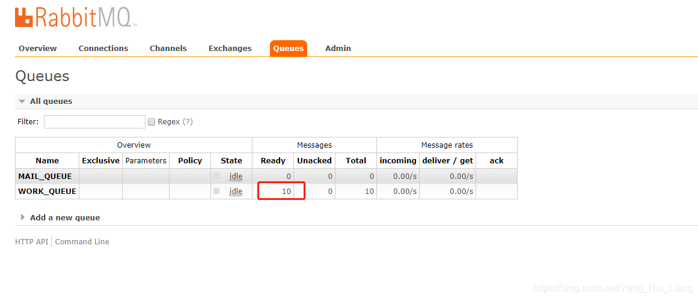Enable the Regex checkbox
Viewport: 698px width, 299px height.
pos(152,122)
